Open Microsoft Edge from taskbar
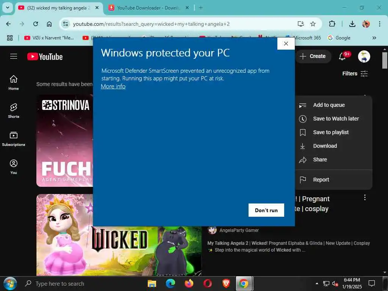Viewport: 388px width, 291px height. click(x=171, y=283)
